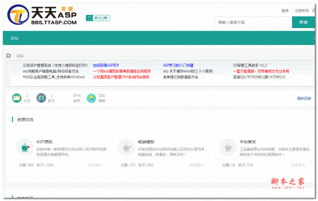This screenshot has width=318, height=201.
Task: Open asp判断用户端是电脑/移动设备方法 link
Action: (51, 71)
